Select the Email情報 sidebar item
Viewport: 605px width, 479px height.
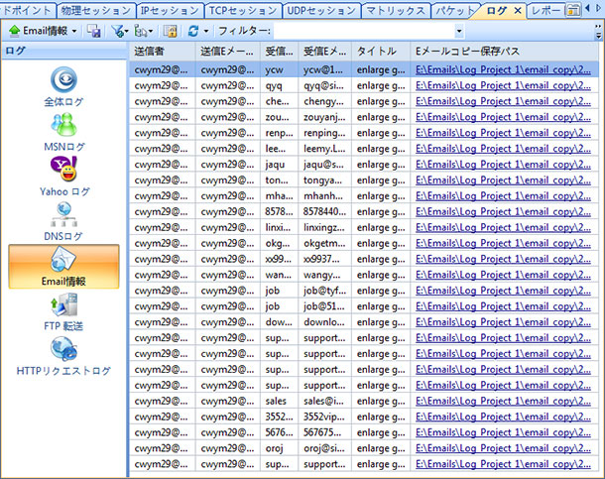point(64,268)
